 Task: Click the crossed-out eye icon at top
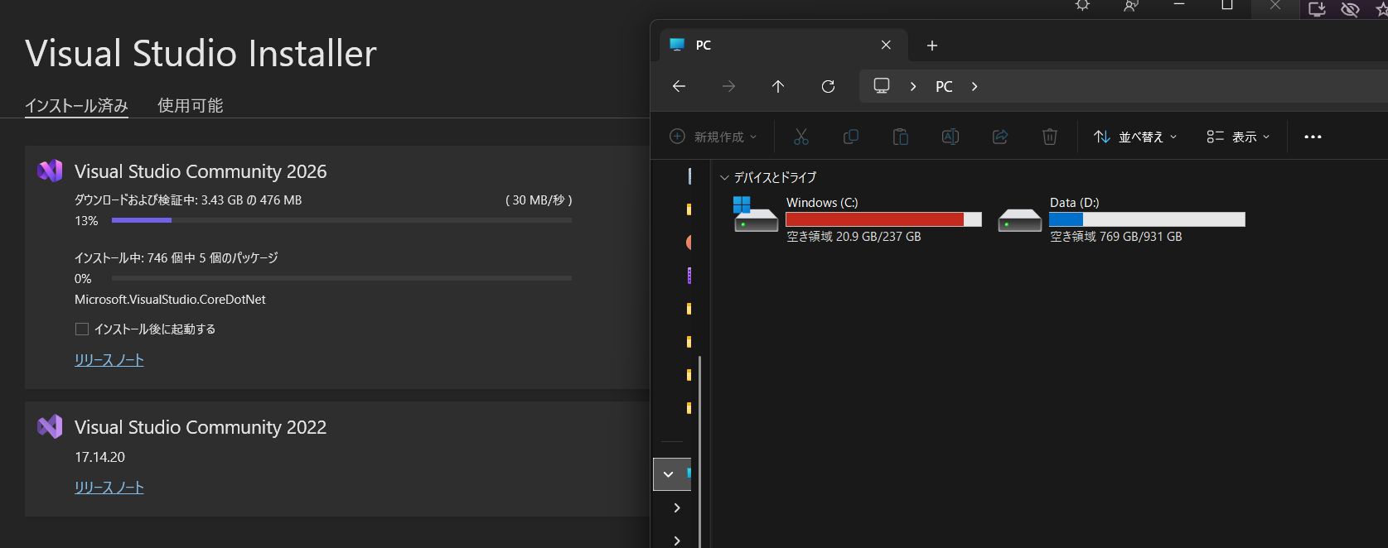[x=1350, y=9]
